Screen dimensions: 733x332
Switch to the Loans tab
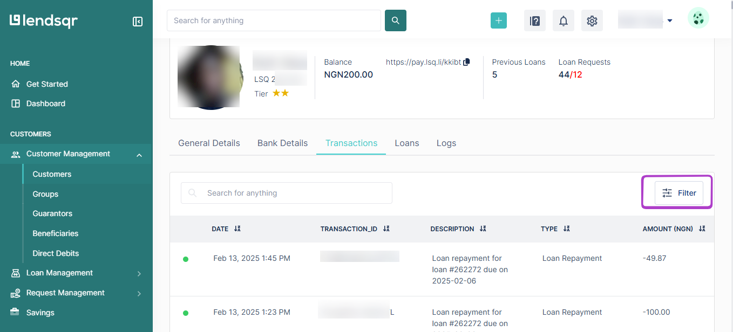pyautogui.click(x=407, y=143)
